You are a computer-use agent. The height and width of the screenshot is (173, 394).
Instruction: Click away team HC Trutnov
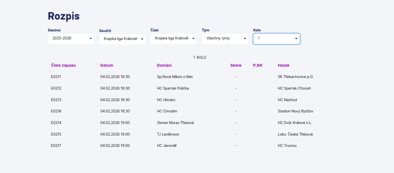coord(287,146)
